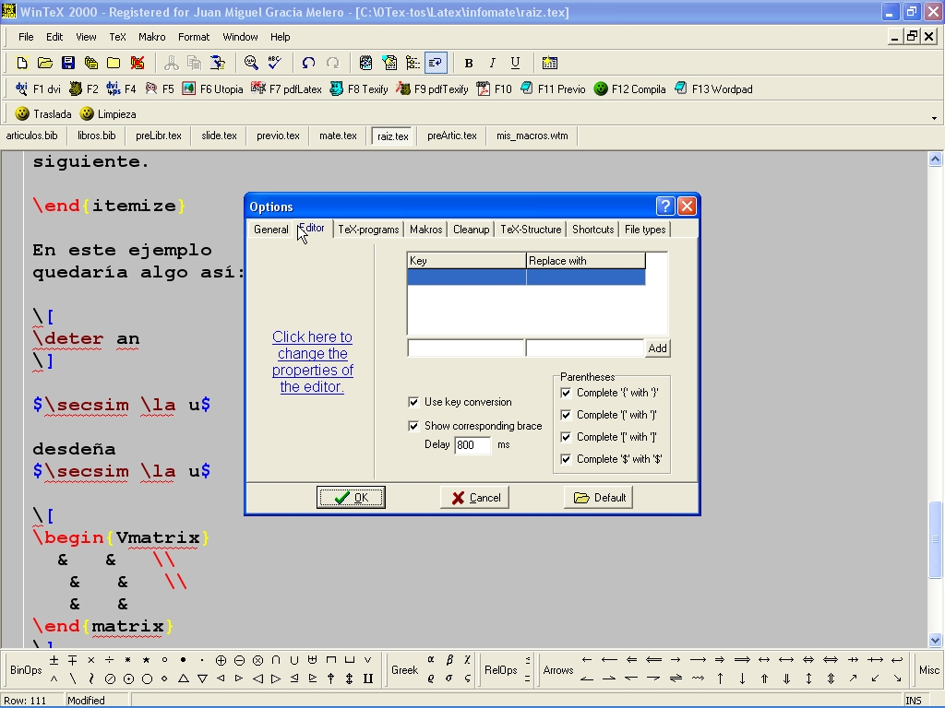Open the Shortcuts tab in Options
This screenshot has height=708, width=945.
pyautogui.click(x=593, y=230)
